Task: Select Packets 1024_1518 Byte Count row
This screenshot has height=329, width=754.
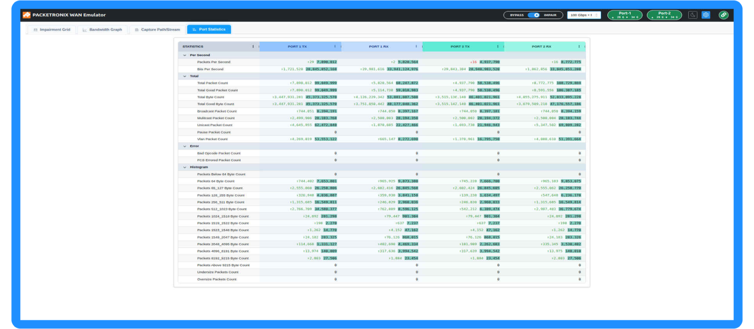Action: tap(223, 216)
